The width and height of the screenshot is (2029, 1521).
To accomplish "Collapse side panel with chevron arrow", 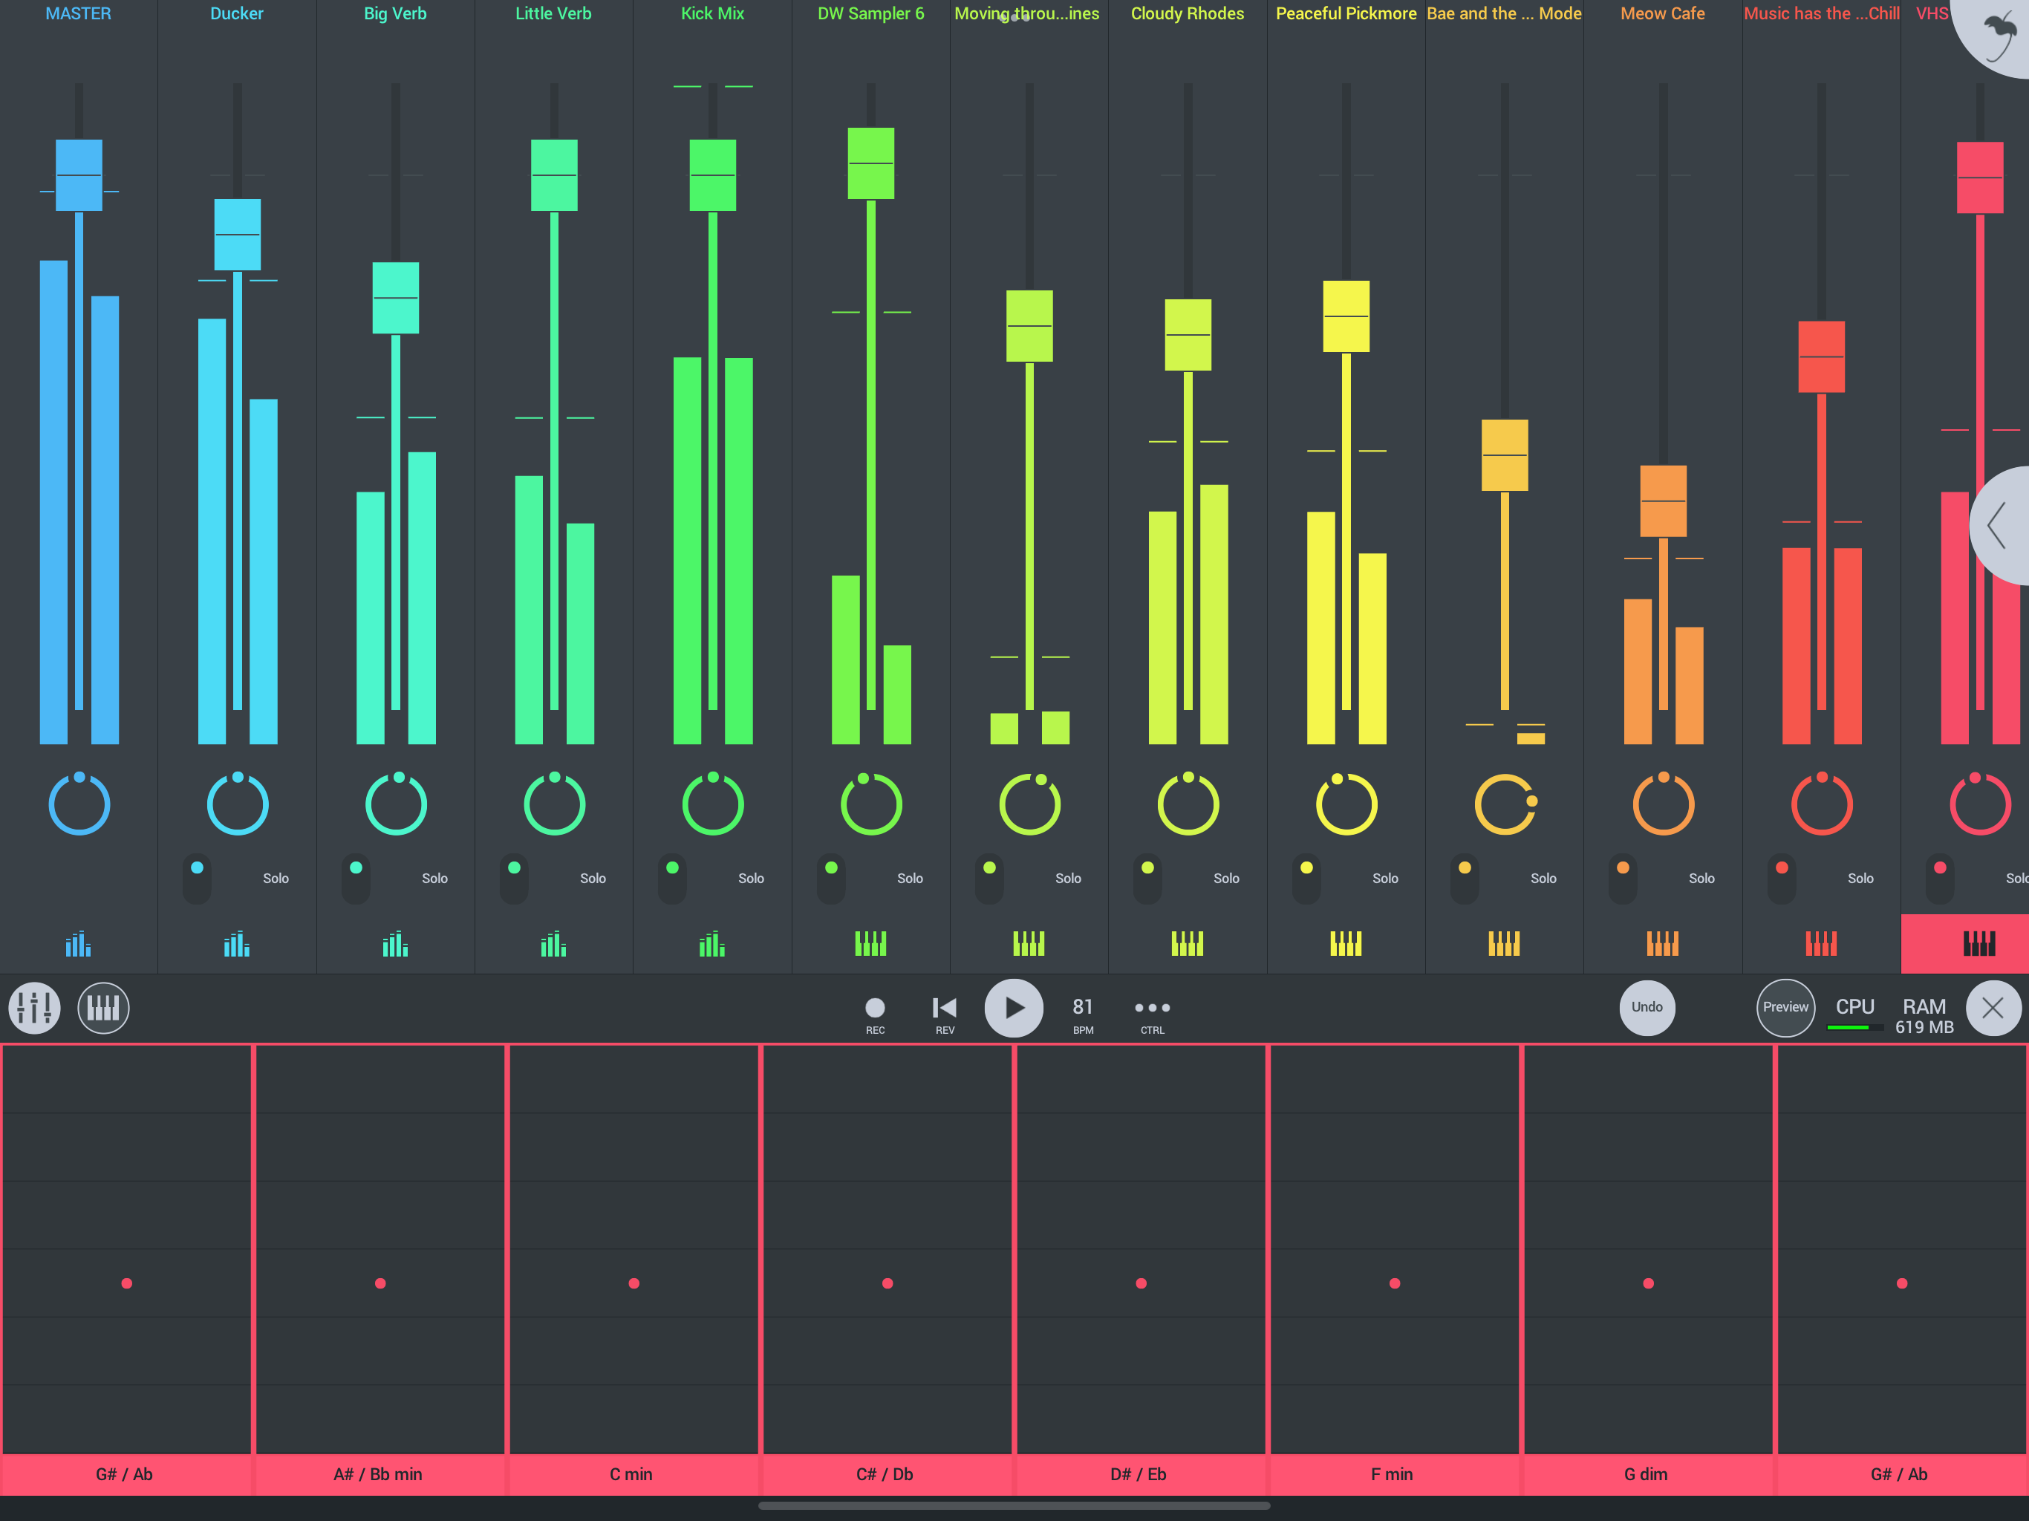I will 1998,526.
